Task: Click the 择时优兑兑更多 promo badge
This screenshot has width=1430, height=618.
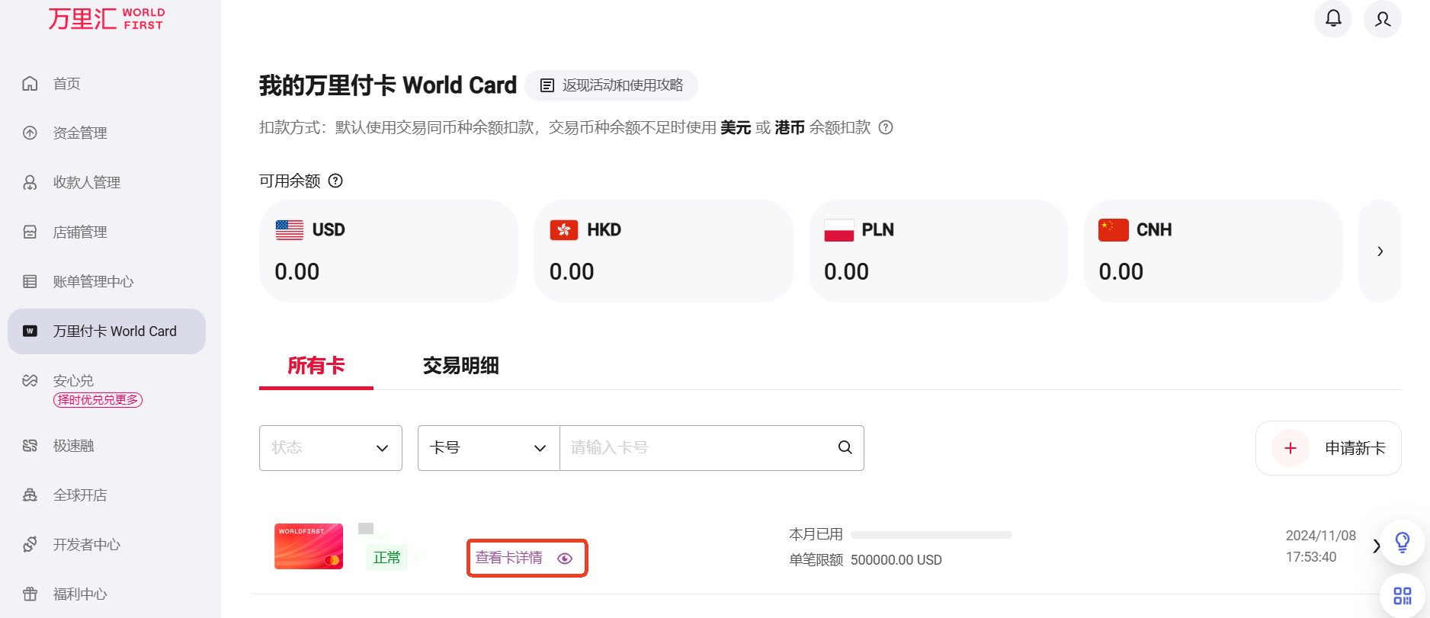Action: (x=98, y=400)
